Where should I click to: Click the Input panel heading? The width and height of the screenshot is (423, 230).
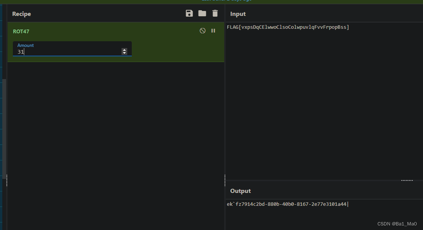click(x=238, y=14)
